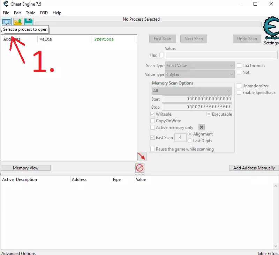Check Pause the game while scanning

[x=152, y=149]
